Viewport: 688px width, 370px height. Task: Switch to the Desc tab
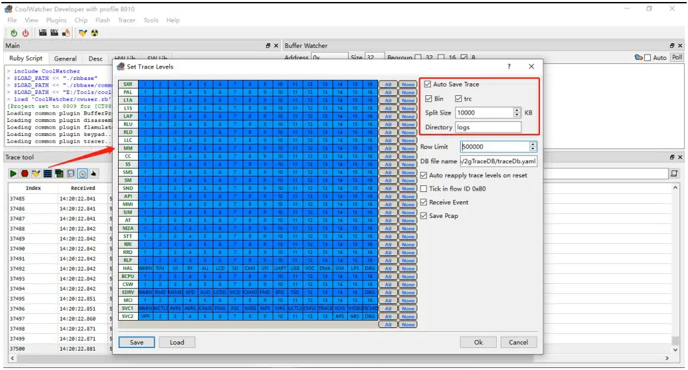click(95, 59)
